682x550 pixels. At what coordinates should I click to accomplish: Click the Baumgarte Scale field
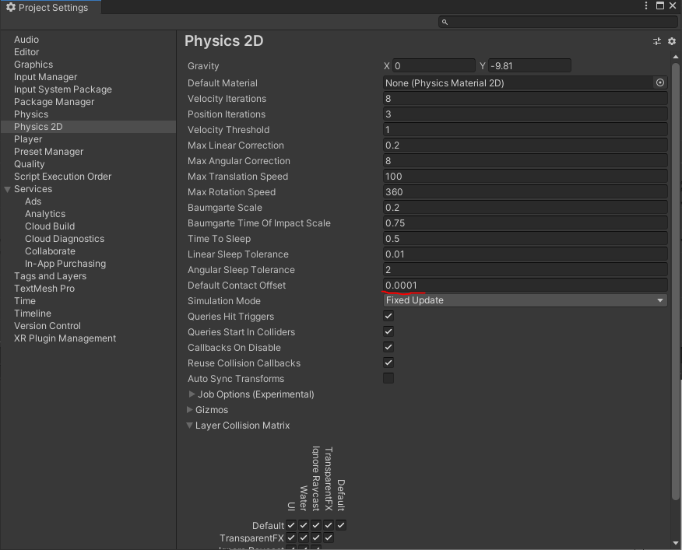(525, 208)
